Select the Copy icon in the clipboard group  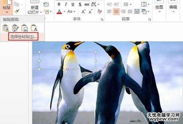click(x=17, y=4)
